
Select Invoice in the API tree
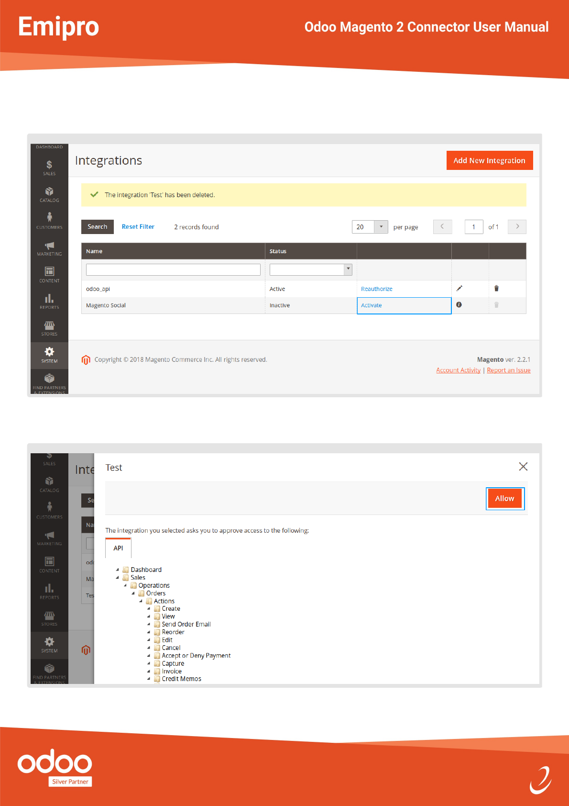click(x=171, y=671)
